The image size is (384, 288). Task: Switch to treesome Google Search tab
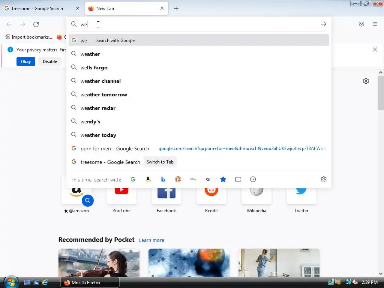click(x=42, y=9)
